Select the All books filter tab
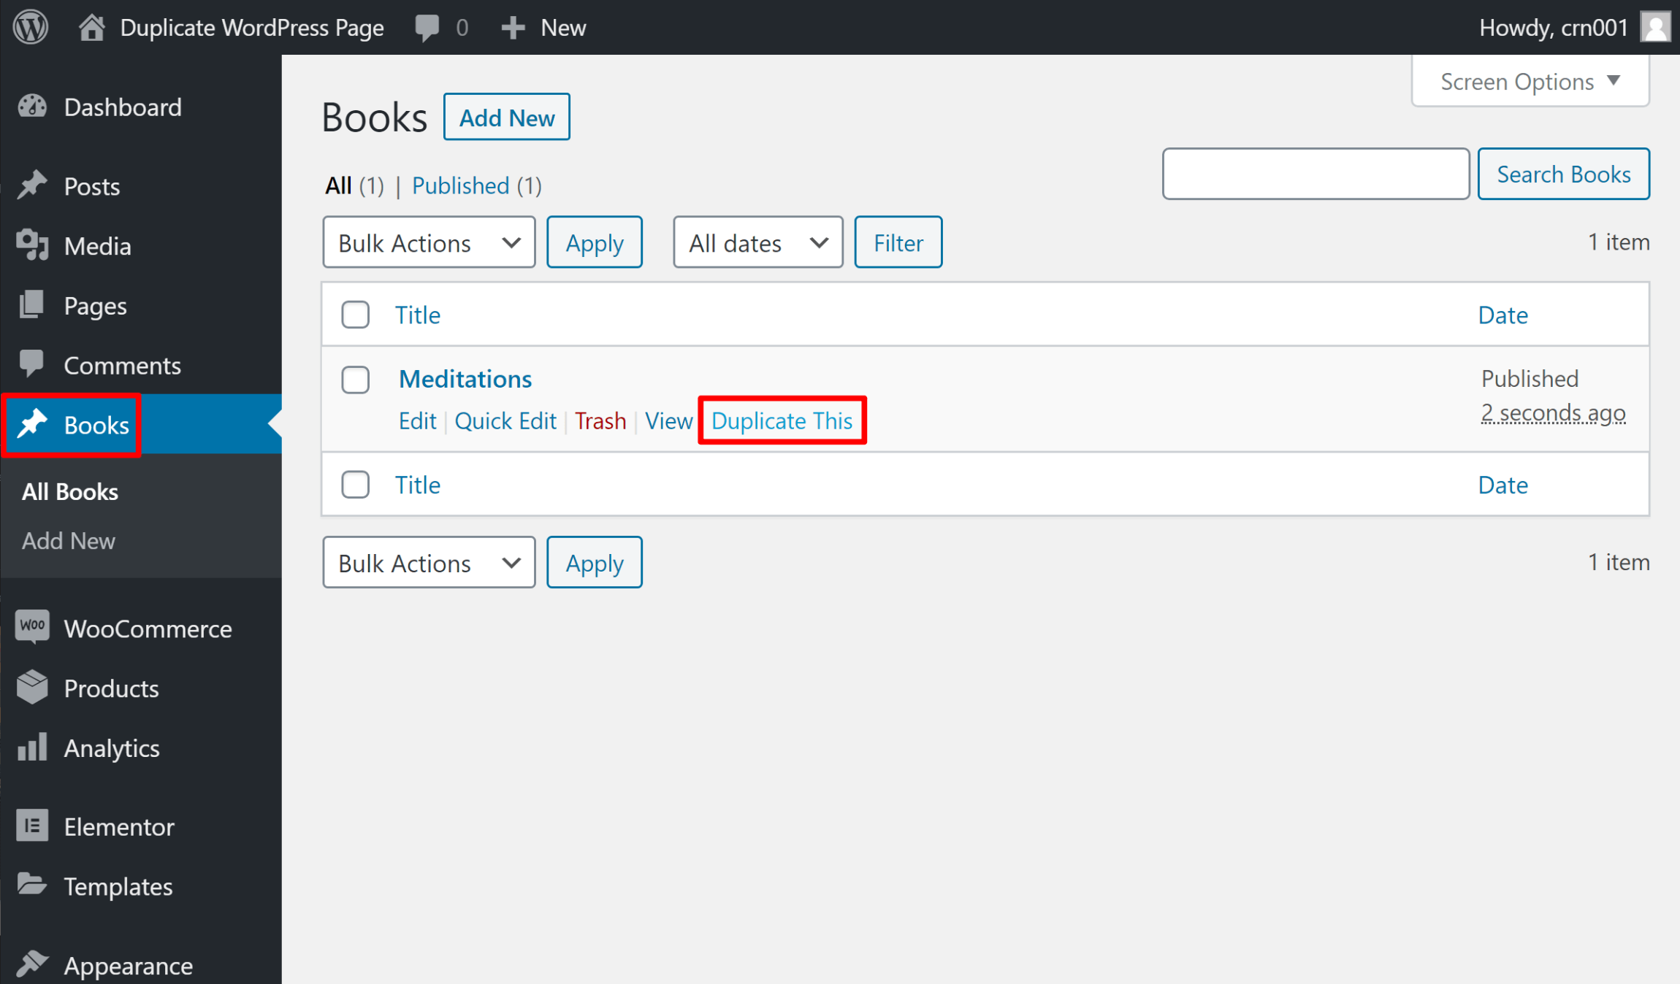Viewport: 1680px width, 984px height. (x=339, y=185)
